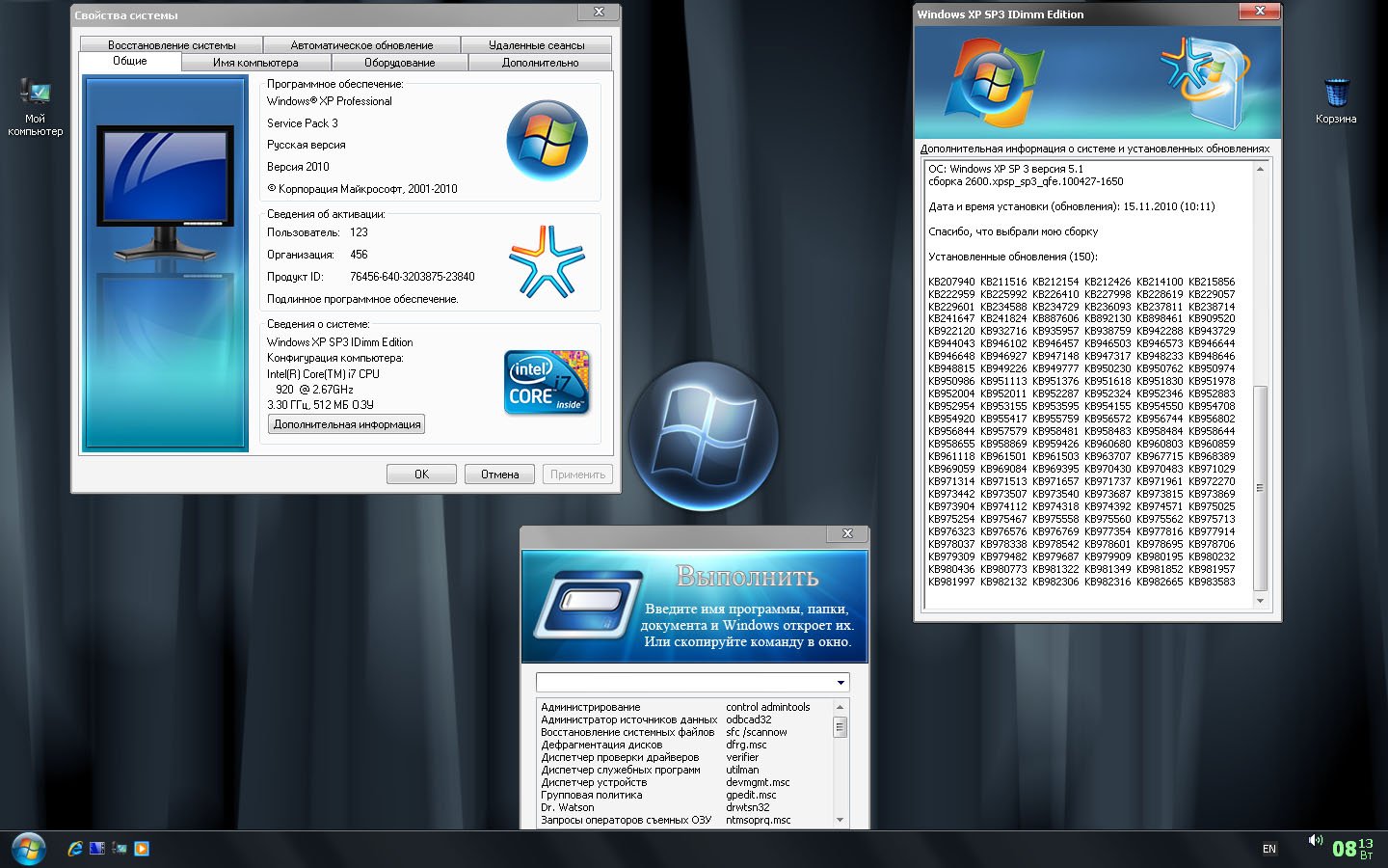Screen dimensions: 1388x868
Task: Open the EN language indicator
Action: tap(1269, 849)
